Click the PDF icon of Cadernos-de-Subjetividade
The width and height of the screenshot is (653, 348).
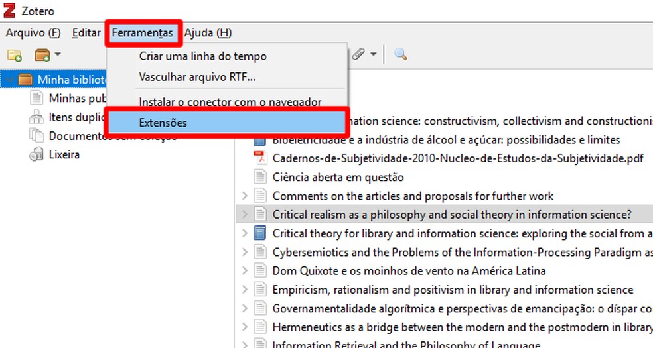[260, 158]
